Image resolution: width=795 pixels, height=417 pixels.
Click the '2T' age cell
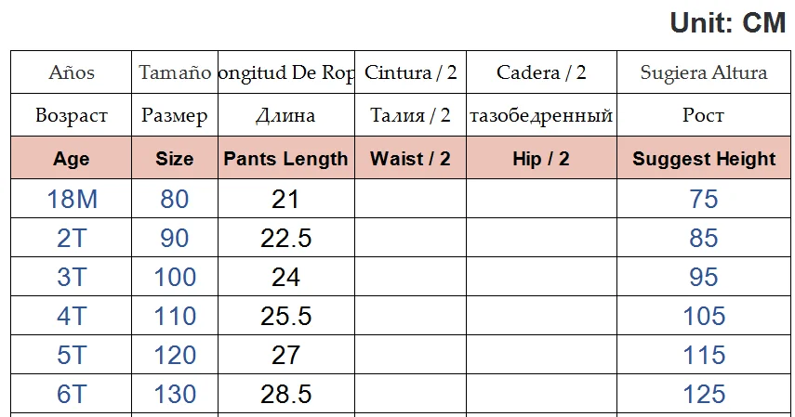(72, 239)
